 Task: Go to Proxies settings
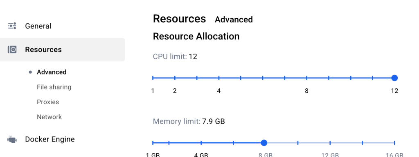[48, 102]
